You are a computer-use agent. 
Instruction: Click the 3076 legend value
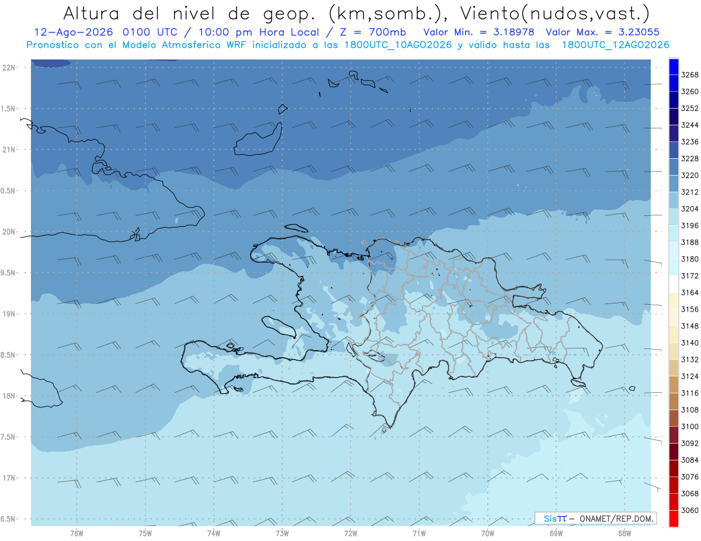pyautogui.click(x=690, y=477)
